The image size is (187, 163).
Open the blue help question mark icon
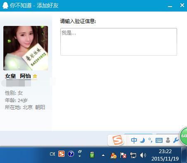[71, 154]
